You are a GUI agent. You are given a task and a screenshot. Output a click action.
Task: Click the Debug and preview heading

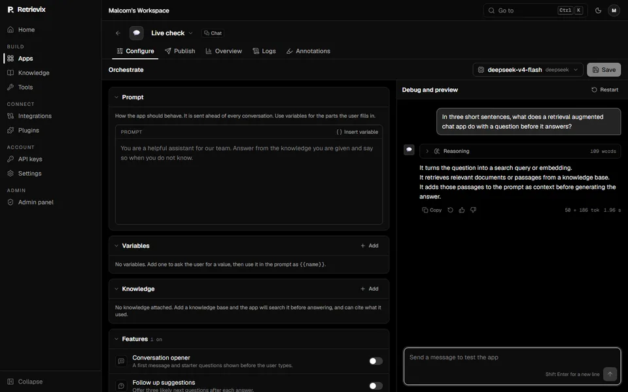(430, 90)
